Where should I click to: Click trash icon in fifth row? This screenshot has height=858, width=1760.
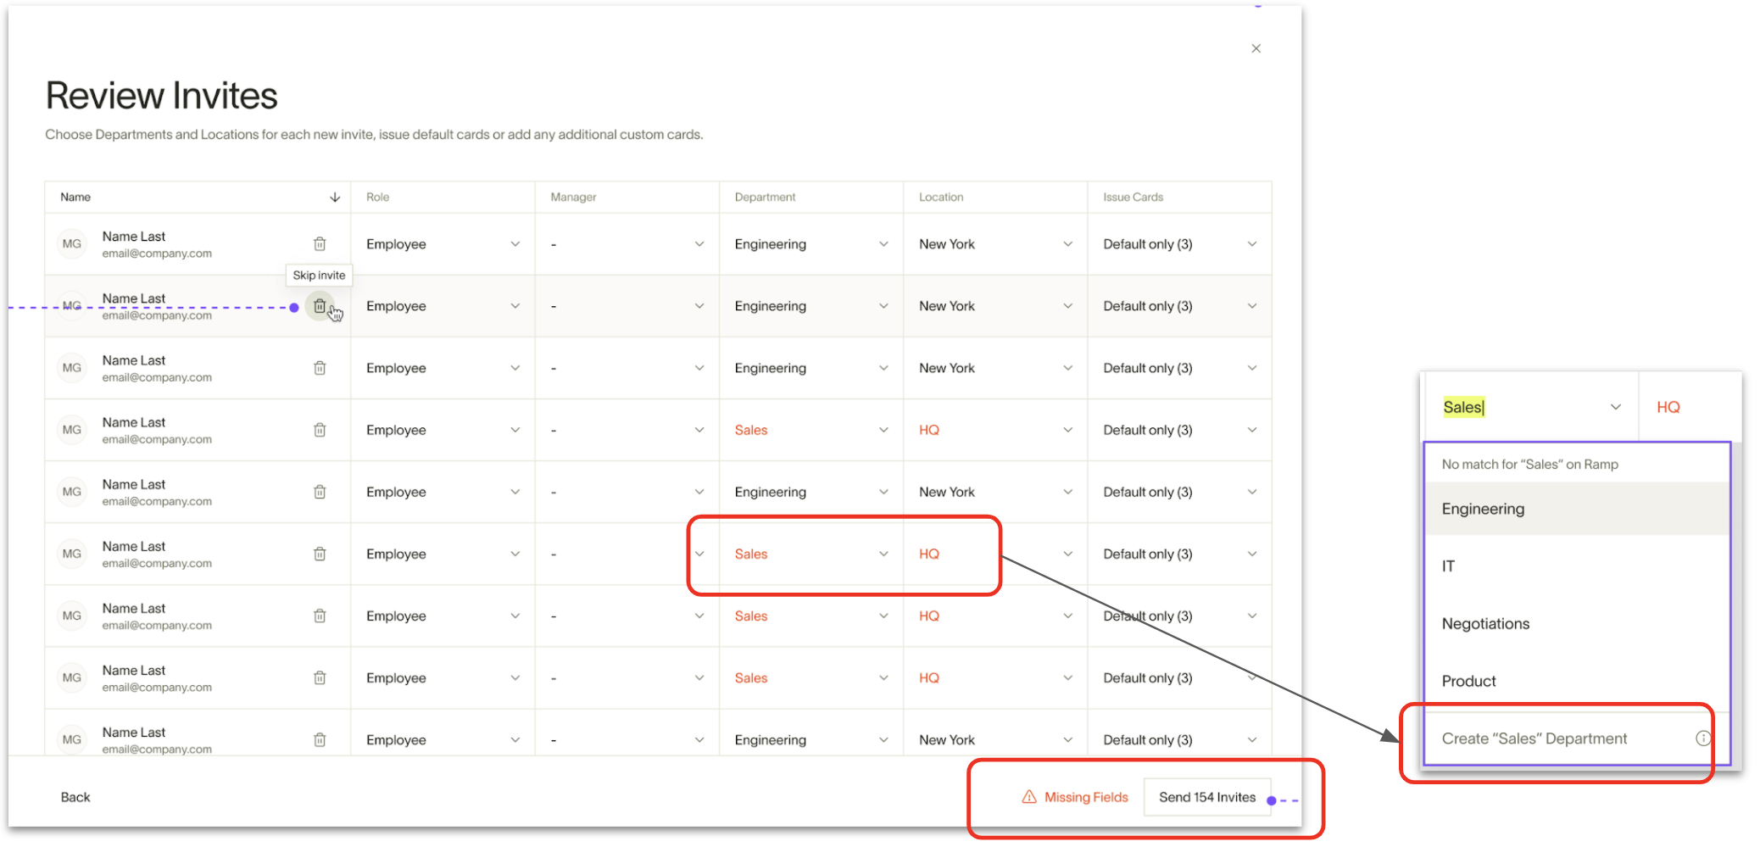[x=320, y=492]
